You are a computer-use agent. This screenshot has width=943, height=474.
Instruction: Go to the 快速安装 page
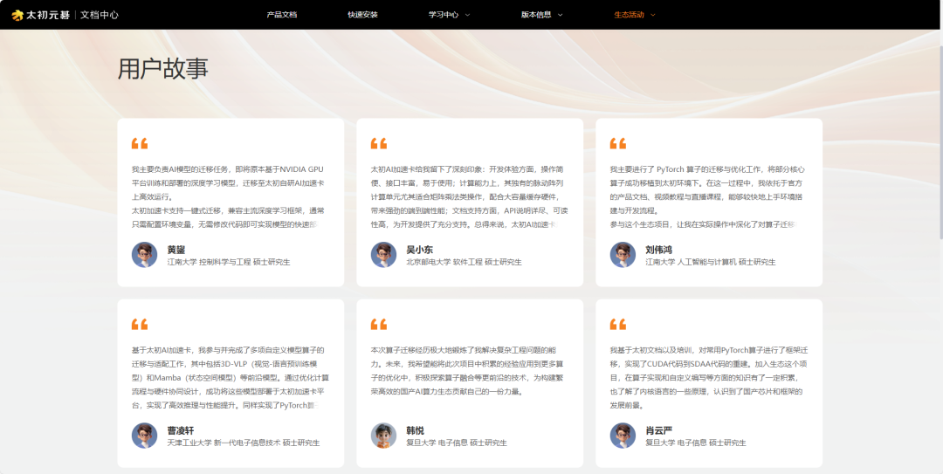(x=362, y=15)
